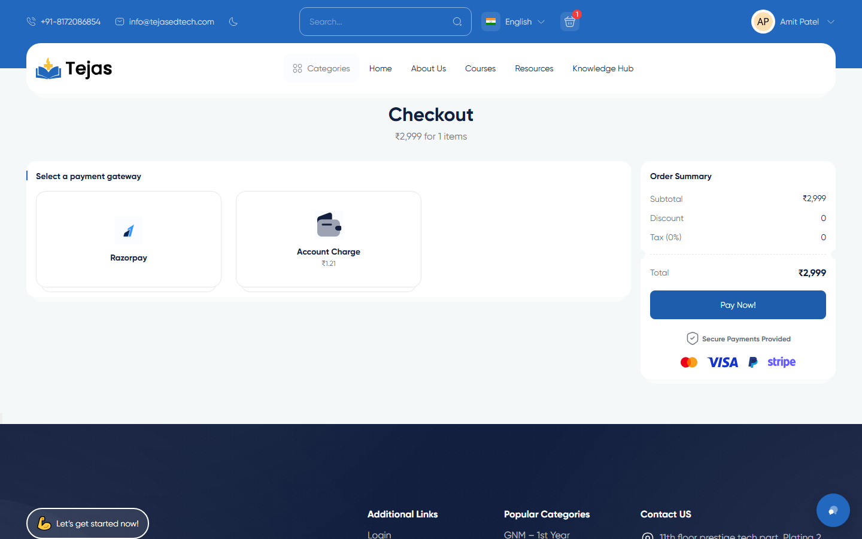The width and height of the screenshot is (862, 539).
Task: Click the India flag icon
Action: (x=491, y=22)
